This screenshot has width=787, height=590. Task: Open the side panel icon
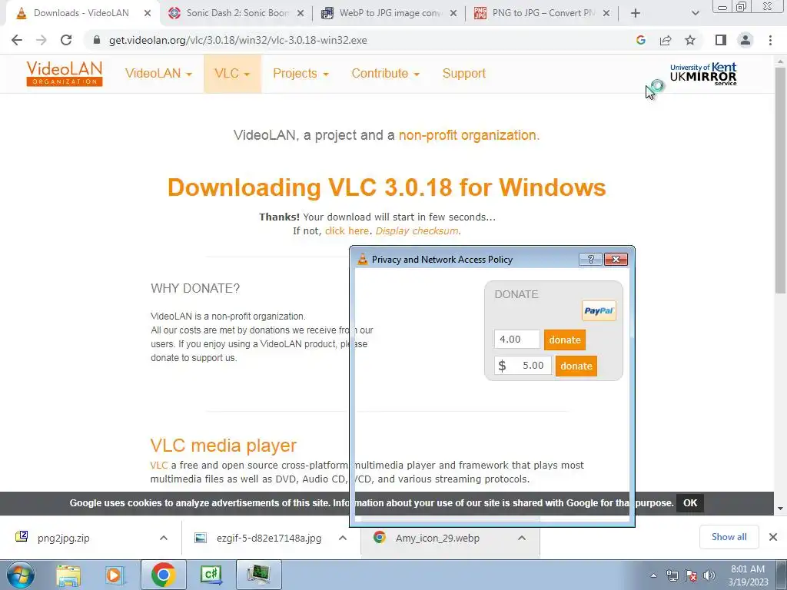[721, 40]
